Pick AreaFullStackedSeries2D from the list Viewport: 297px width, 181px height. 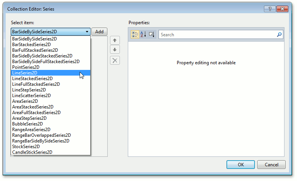50,113
